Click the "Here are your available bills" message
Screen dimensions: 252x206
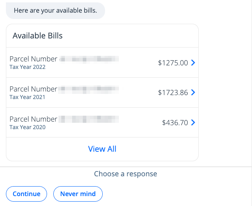55,11
